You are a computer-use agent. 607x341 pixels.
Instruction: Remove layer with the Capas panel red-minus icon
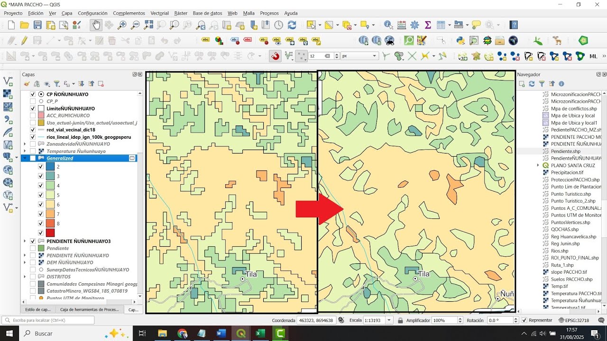coord(101,84)
